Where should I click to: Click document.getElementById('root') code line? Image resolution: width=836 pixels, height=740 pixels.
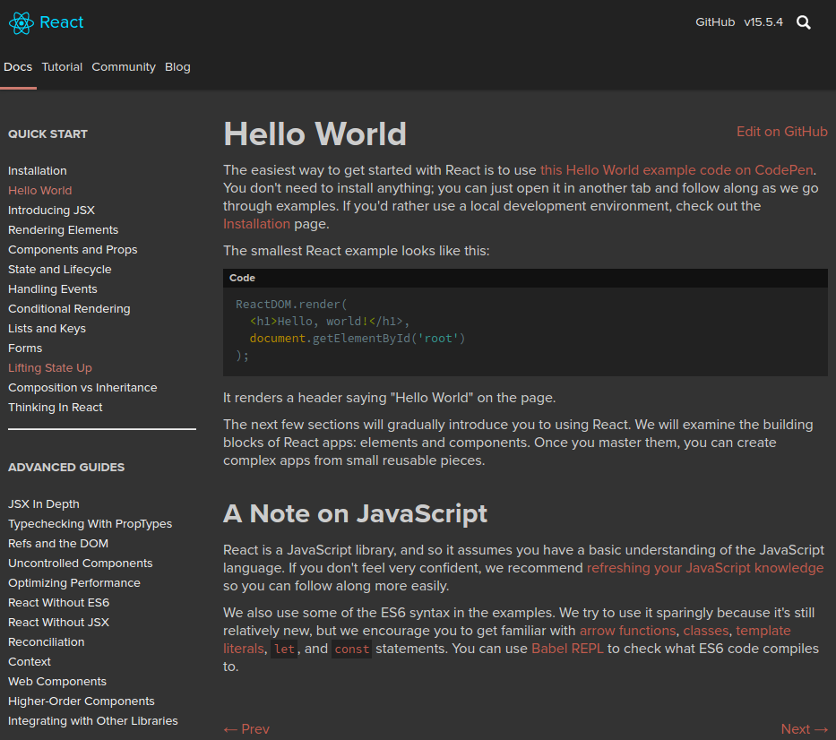coord(358,338)
